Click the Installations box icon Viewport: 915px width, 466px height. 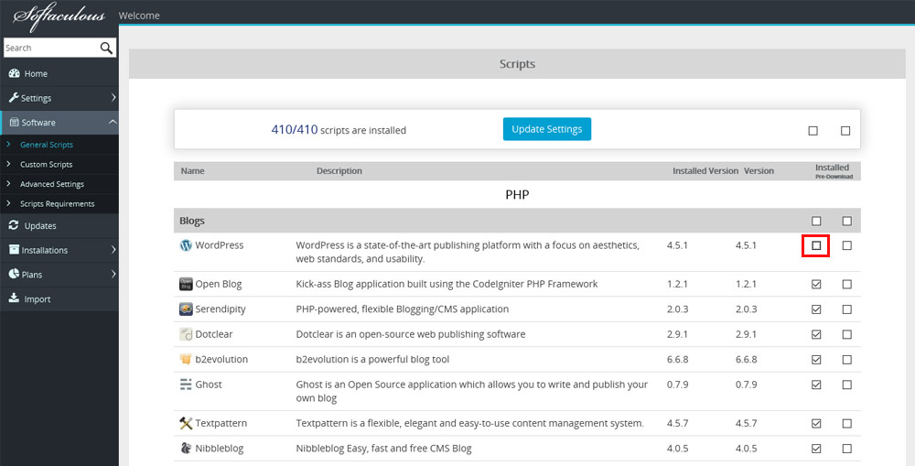[14, 249]
